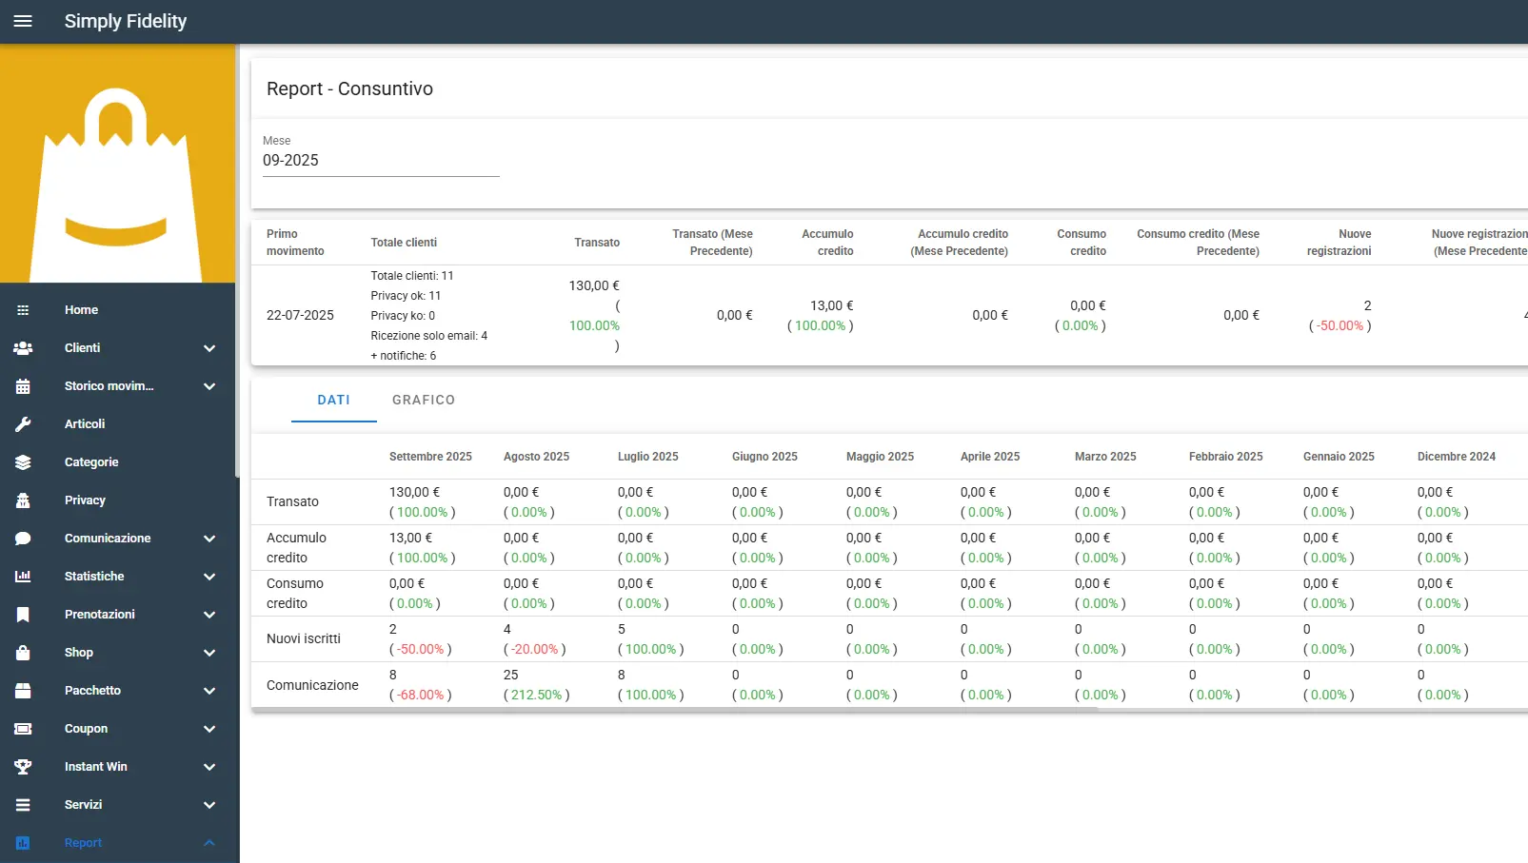The width and height of the screenshot is (1528, 863).
Task: Go to the Privacy section
Action: coord(85,500)
